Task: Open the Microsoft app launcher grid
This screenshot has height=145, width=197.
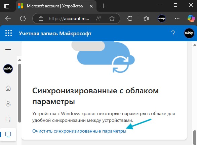Action: click(x=8, y=33)
